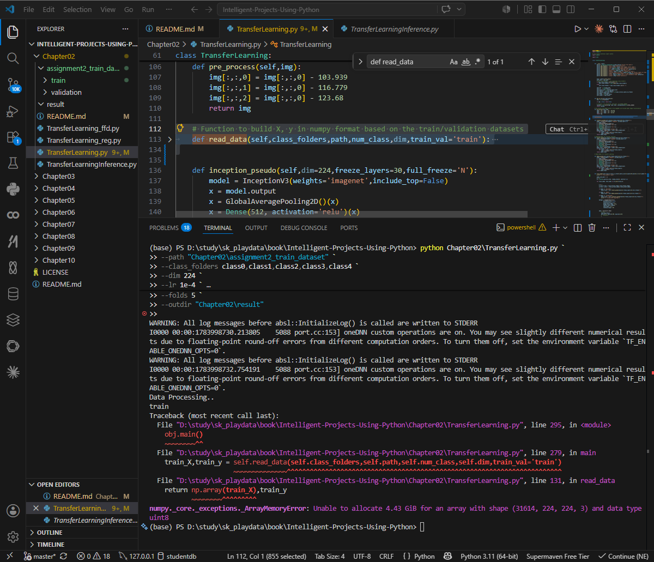
Task: Split the terminal panel
Action: point(578,227)
